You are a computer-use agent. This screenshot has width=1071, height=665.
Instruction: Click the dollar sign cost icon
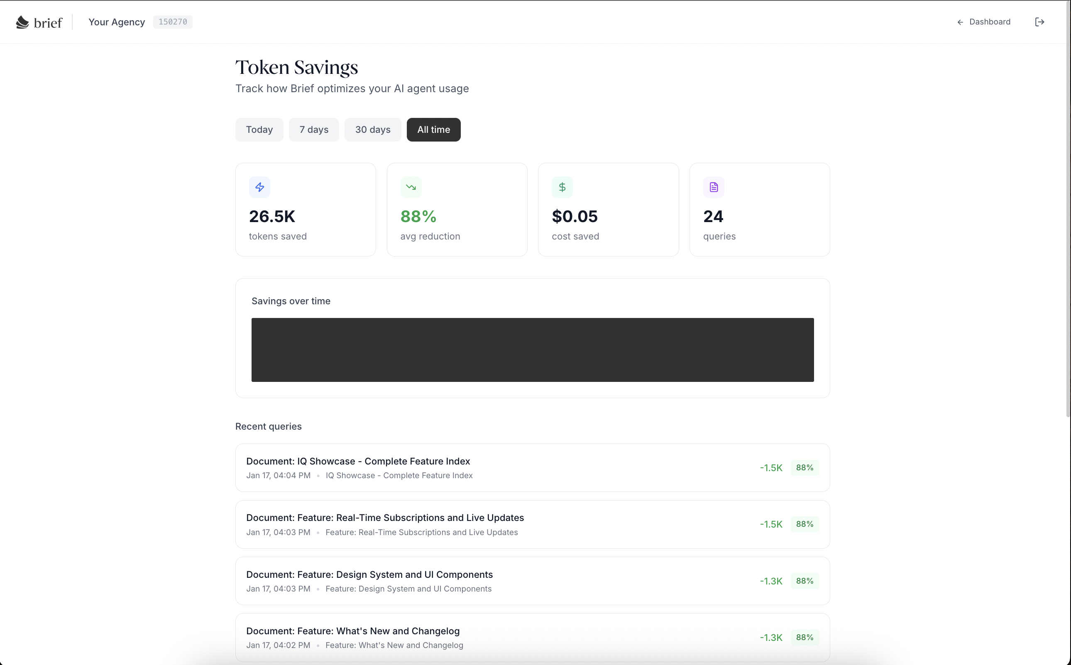pyautogui.click(x=562, y=187)
